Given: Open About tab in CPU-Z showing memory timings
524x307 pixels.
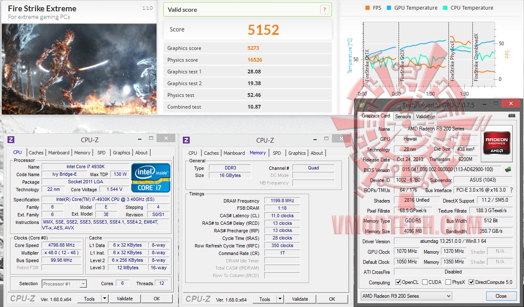Looking at the screenshot, I should pyautogui.click(x=317, y=153).
